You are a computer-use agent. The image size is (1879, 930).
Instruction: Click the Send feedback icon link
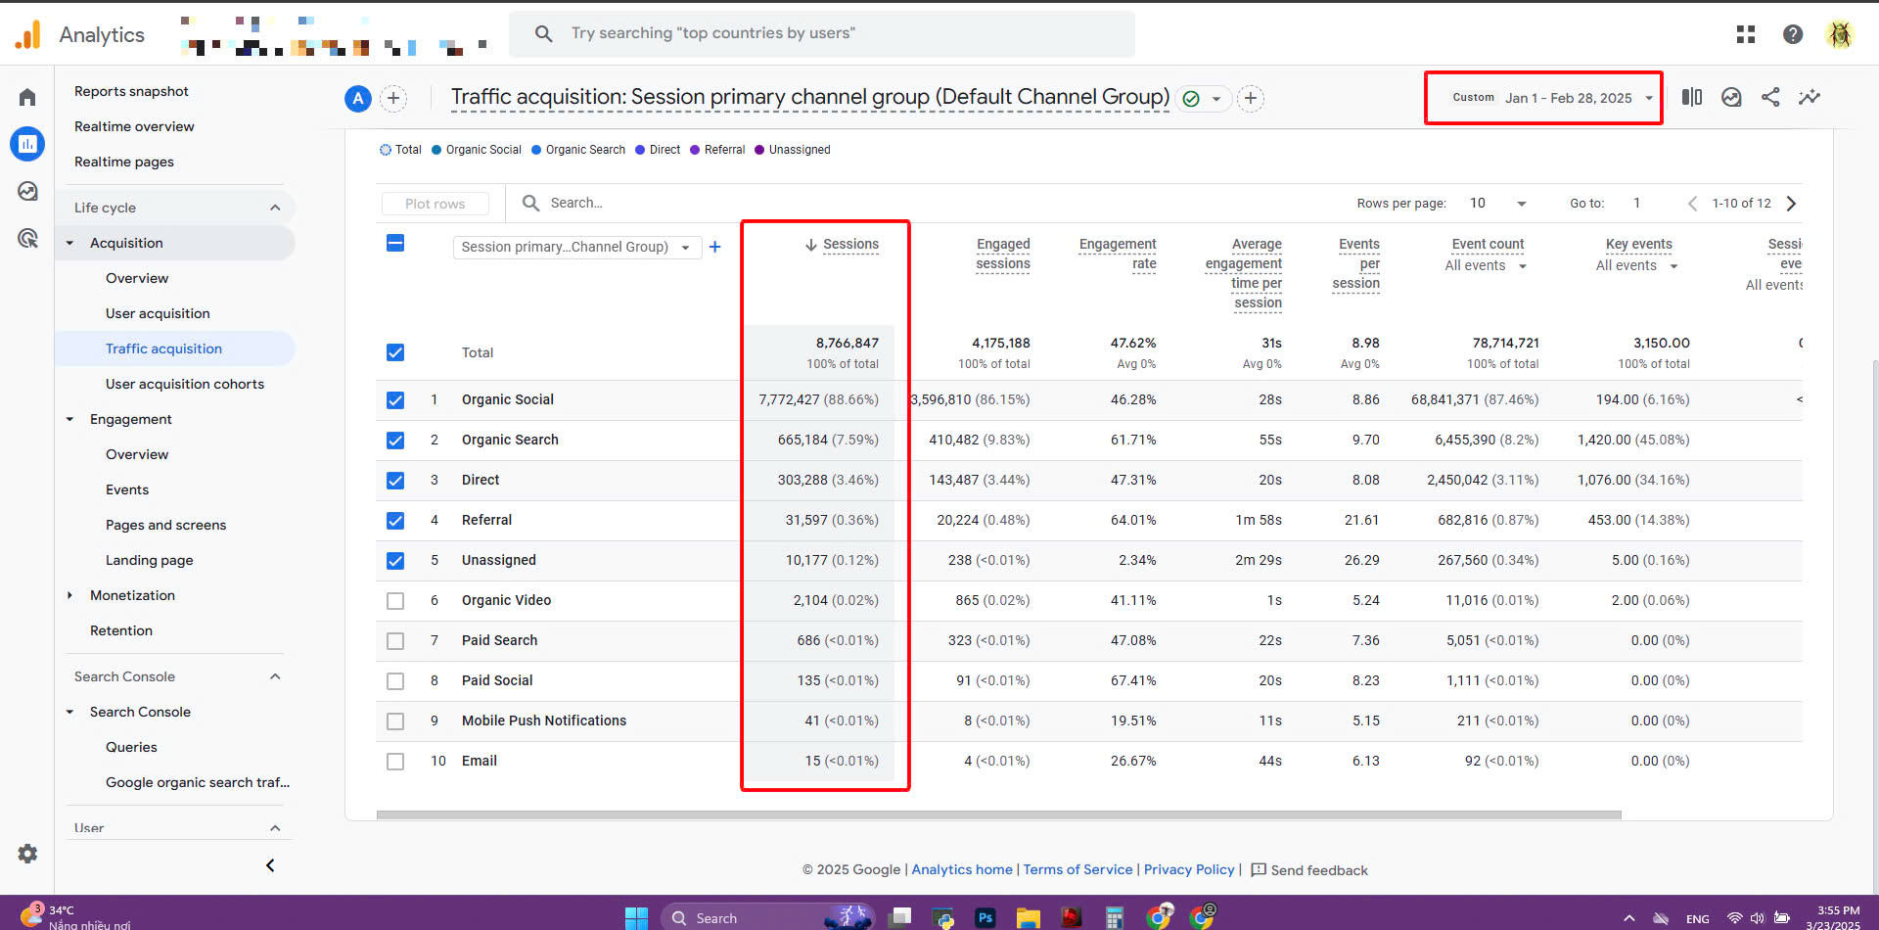pyautogui.click(x=1309, y=870)
